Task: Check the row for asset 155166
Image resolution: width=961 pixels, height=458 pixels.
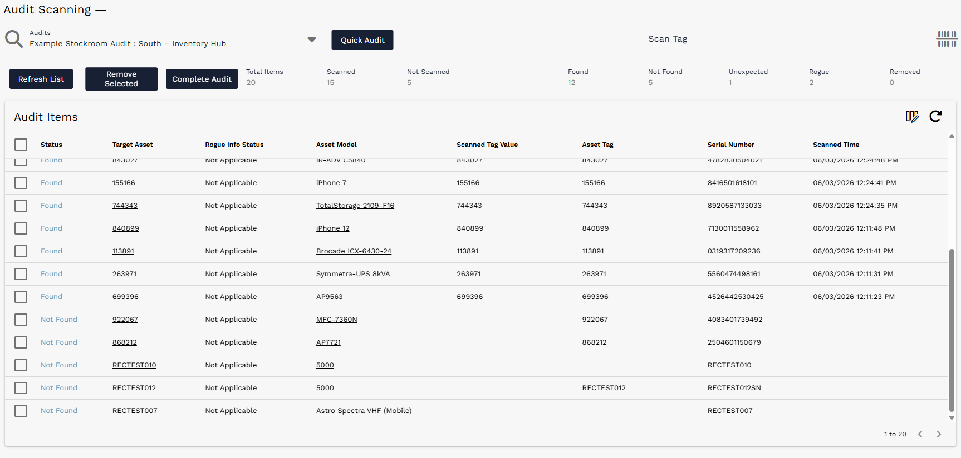Action: point(21,183)
